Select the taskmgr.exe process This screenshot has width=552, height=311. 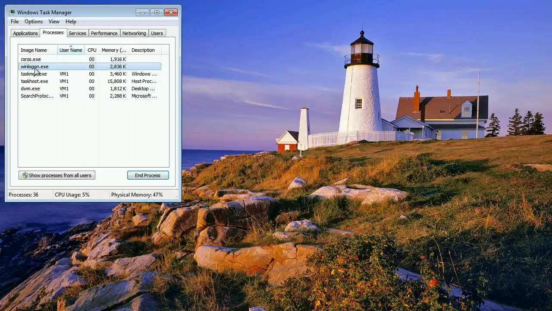tap(90, 74)
